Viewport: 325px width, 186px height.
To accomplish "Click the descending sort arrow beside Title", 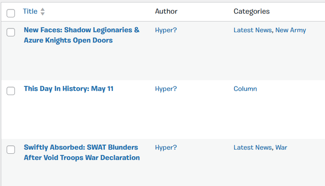I will tap(42, 14).
